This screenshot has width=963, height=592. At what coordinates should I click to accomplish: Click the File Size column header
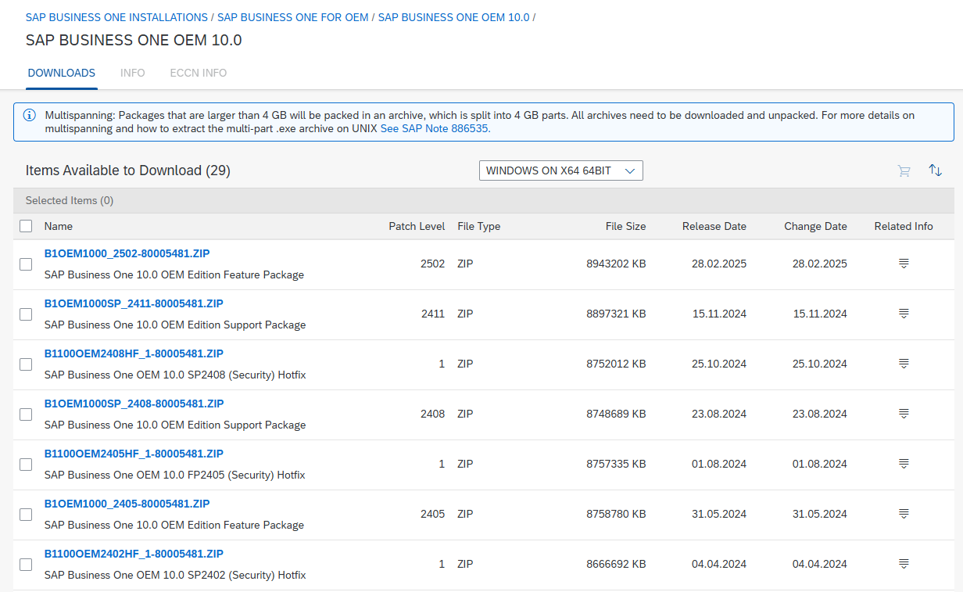(626, 226)
